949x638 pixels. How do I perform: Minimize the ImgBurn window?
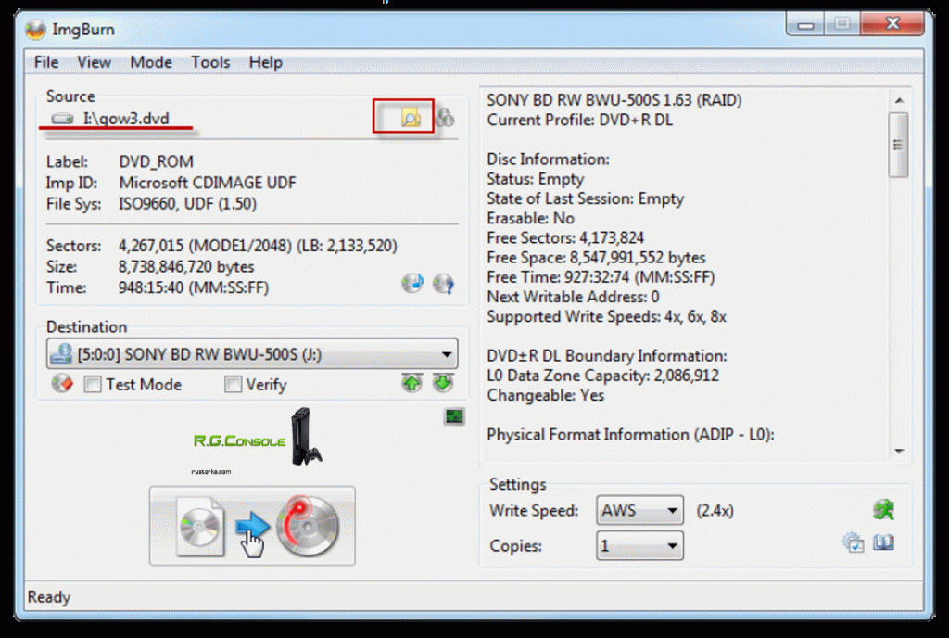tap(805, 24)
